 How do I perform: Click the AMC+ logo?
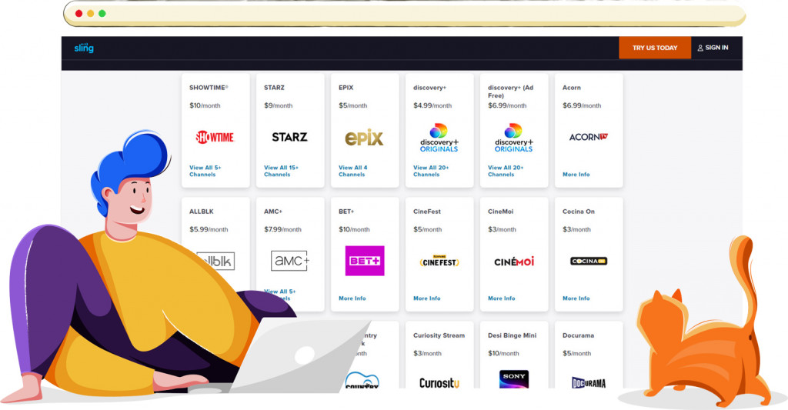coord(290,261)
